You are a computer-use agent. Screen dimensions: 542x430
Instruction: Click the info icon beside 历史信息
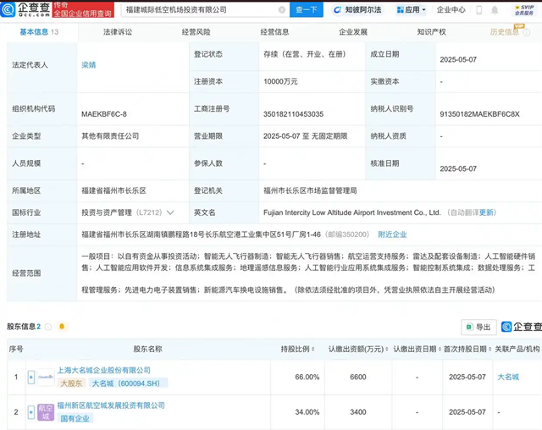527,32
